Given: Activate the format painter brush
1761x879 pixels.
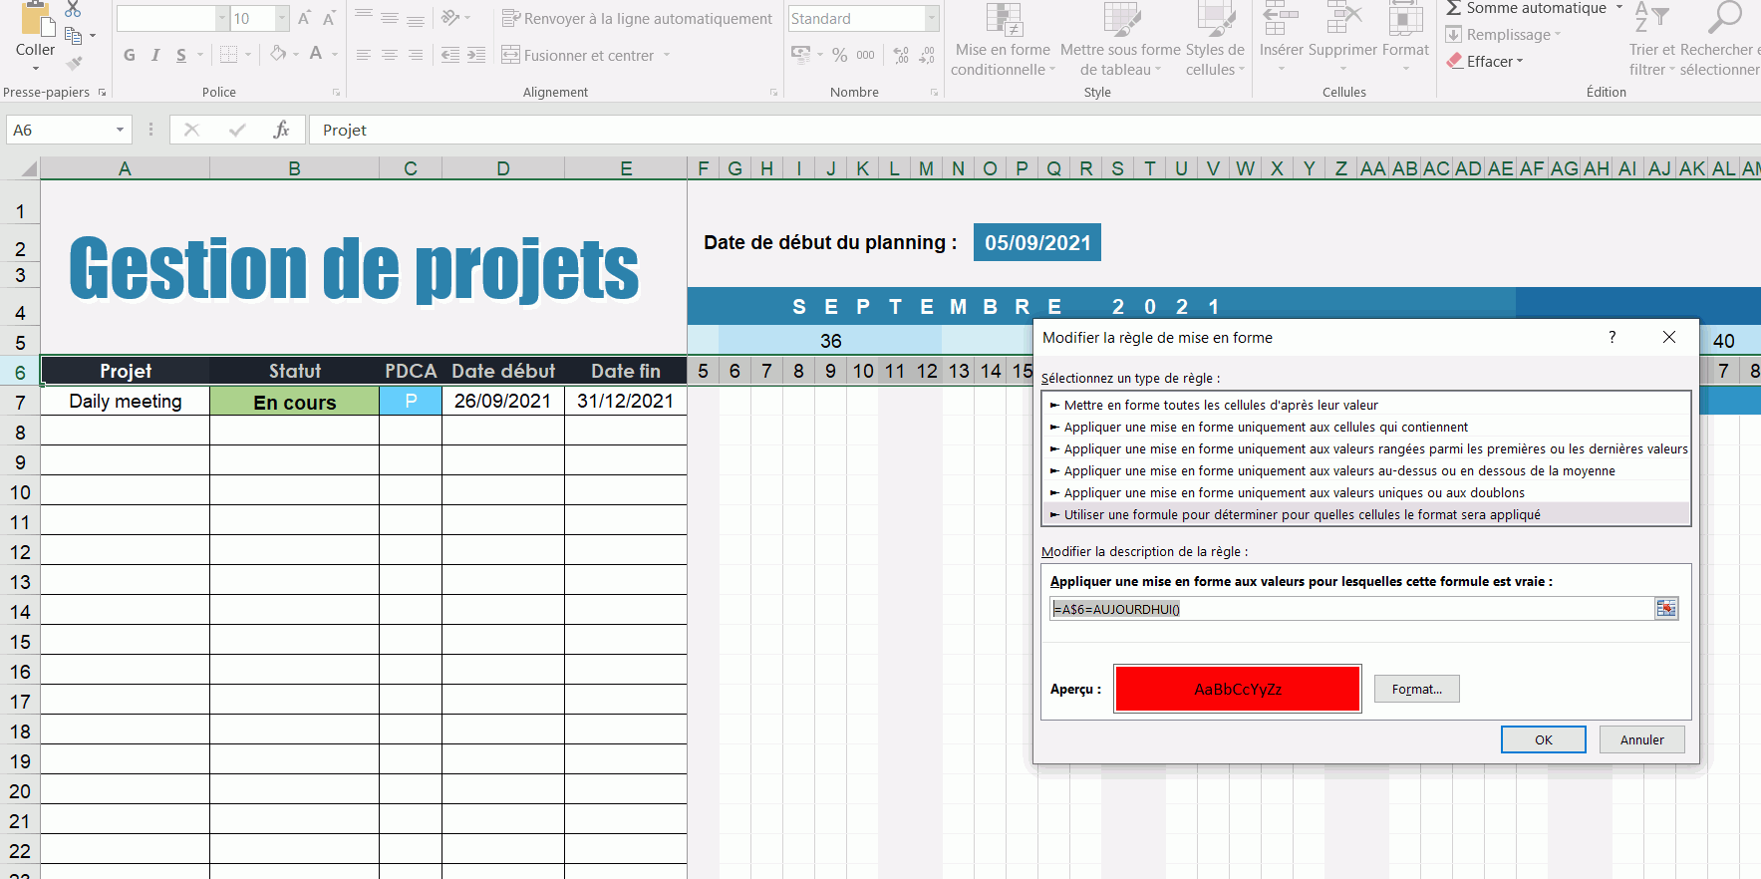Looking at the screenshot, I should coord(74,64).
